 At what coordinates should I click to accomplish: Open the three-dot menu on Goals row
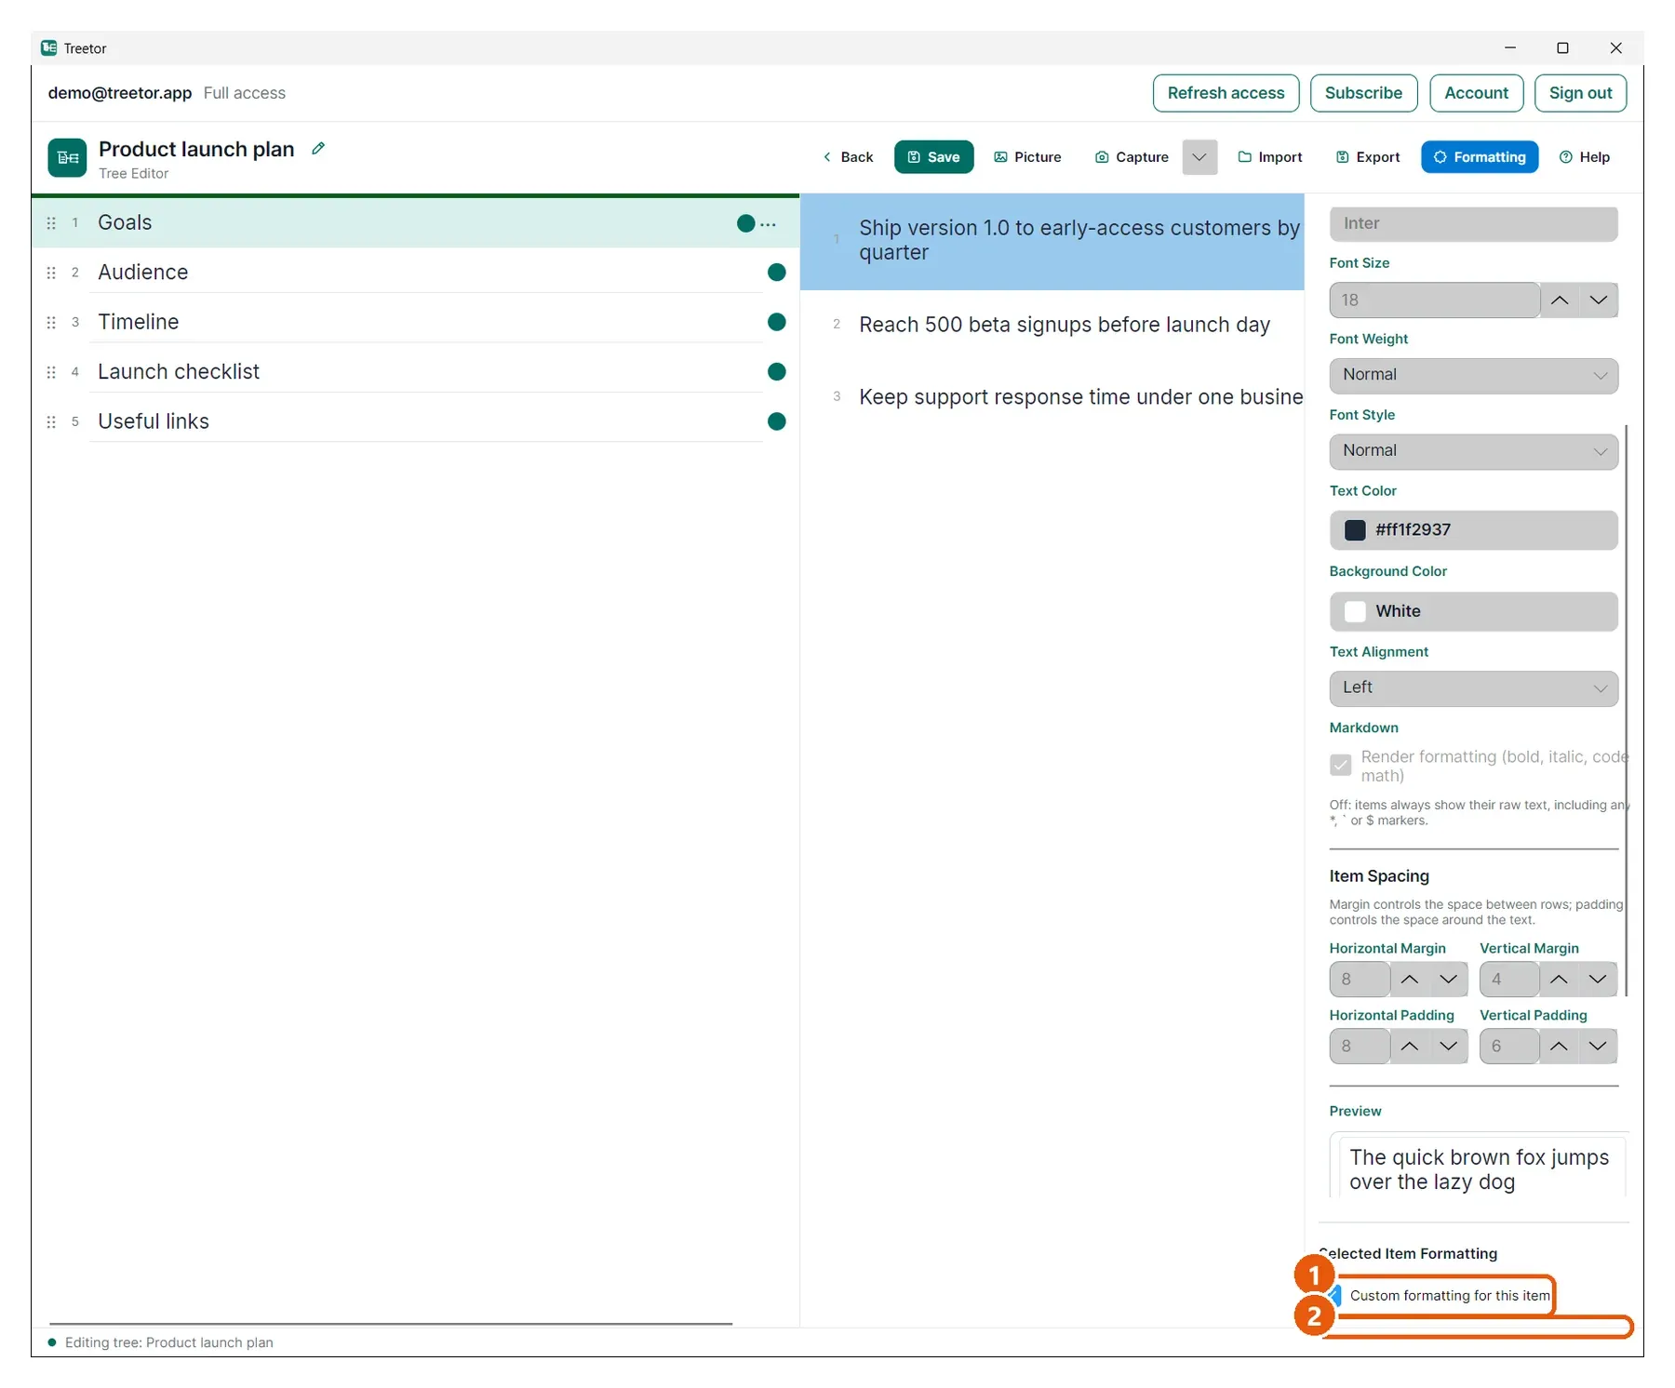[768, 223]
